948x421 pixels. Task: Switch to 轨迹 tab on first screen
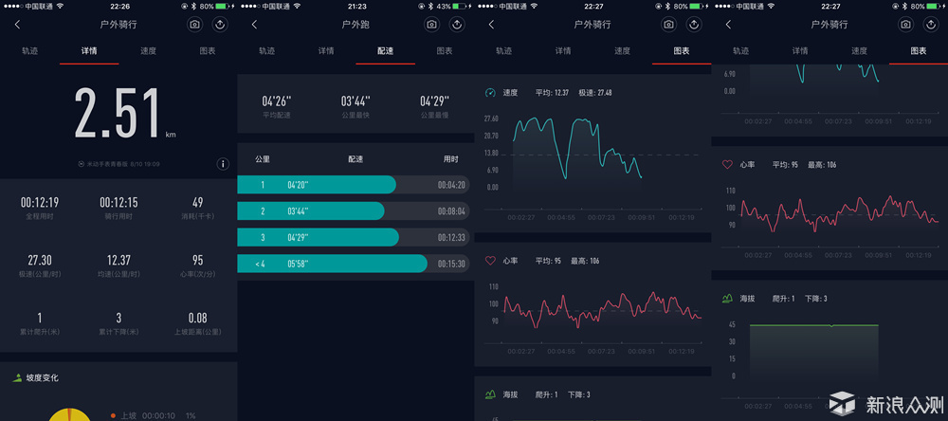(29, 51)
